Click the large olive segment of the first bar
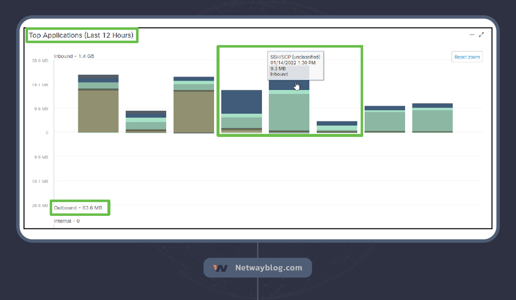 [98, 111]
